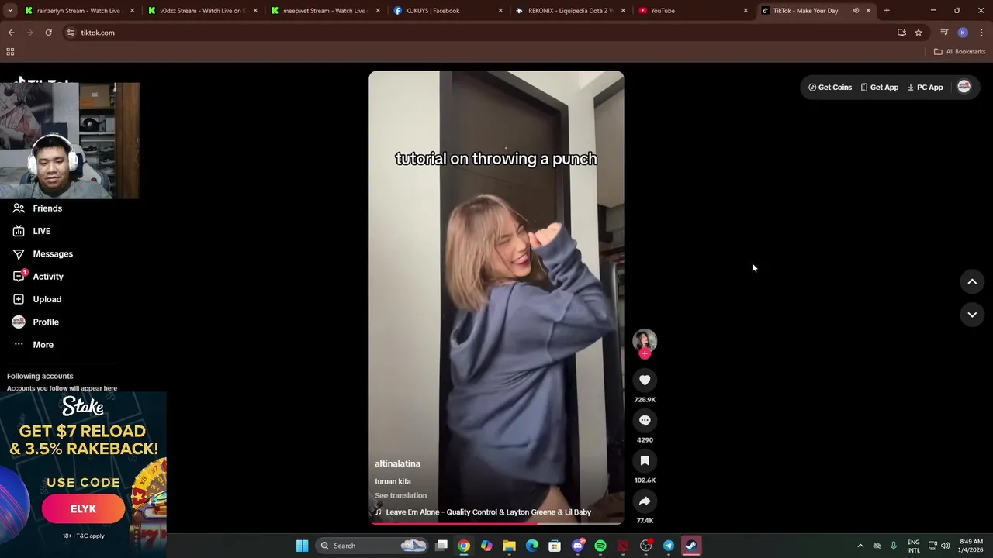
Task: Open the tab search dropdown arrow
Action: 10,11
